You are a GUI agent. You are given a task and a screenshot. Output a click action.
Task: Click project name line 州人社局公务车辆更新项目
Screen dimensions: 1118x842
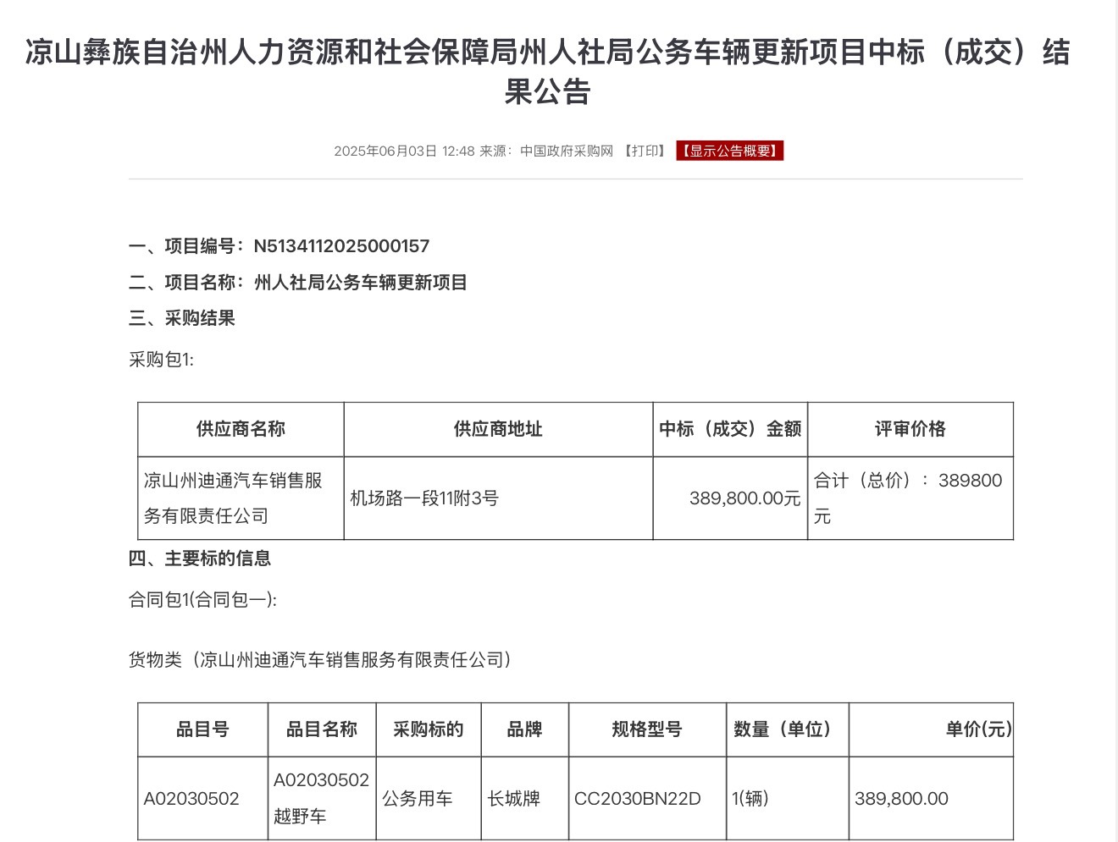pos(298,283)
